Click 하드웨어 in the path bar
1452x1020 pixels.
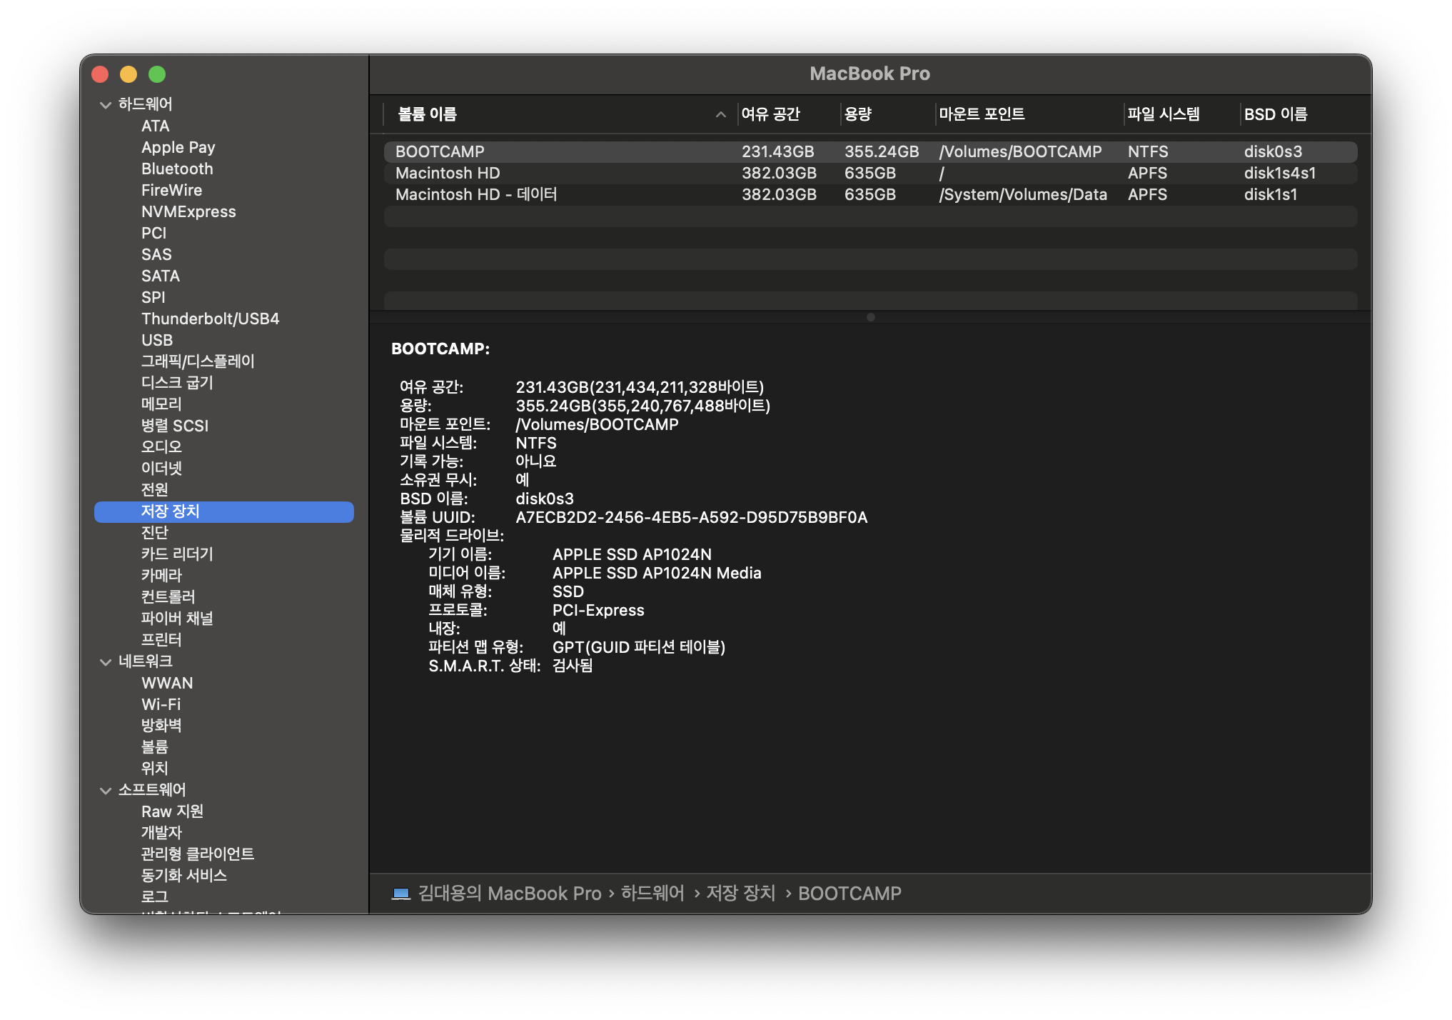652,894
